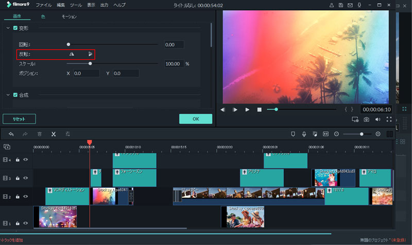This screenshot has height=245, width=412.
Task: Start voiceover with the timeline microphone icon
Action: click(x=304, y=134)
